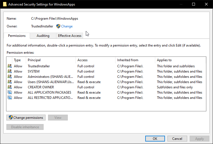Screen dimensions: 213x144
Task: Sort by the Inherited from column header
Action: pyautogui.click(x=135, y=60)
